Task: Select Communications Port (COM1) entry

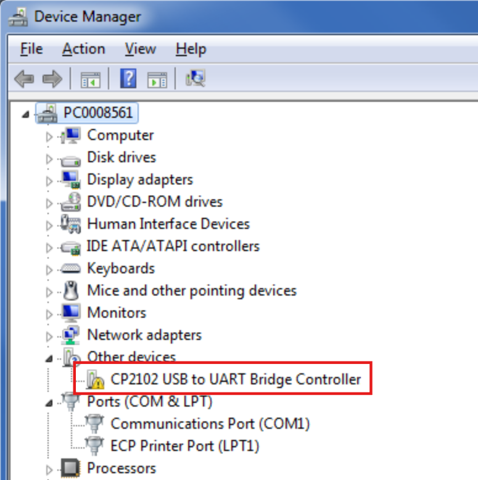Action: 210,424
